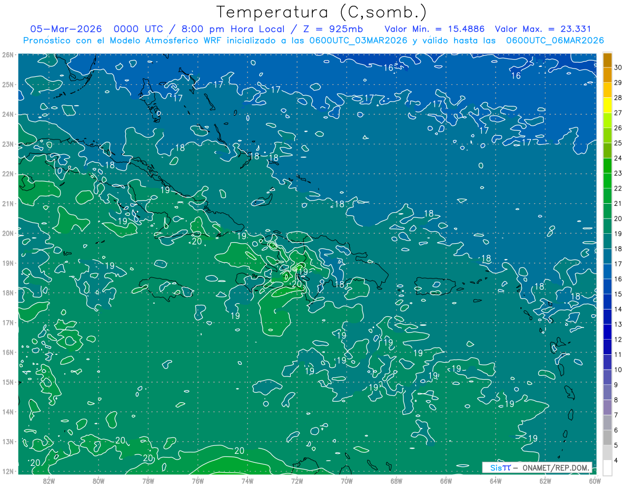Click latitude axis label "15N"
This screenshot has width=632, height=488.
[8, 382]
